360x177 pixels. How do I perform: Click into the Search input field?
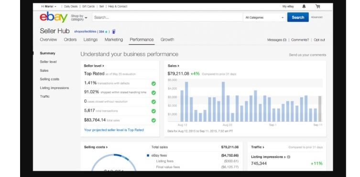tap(167, 17)
